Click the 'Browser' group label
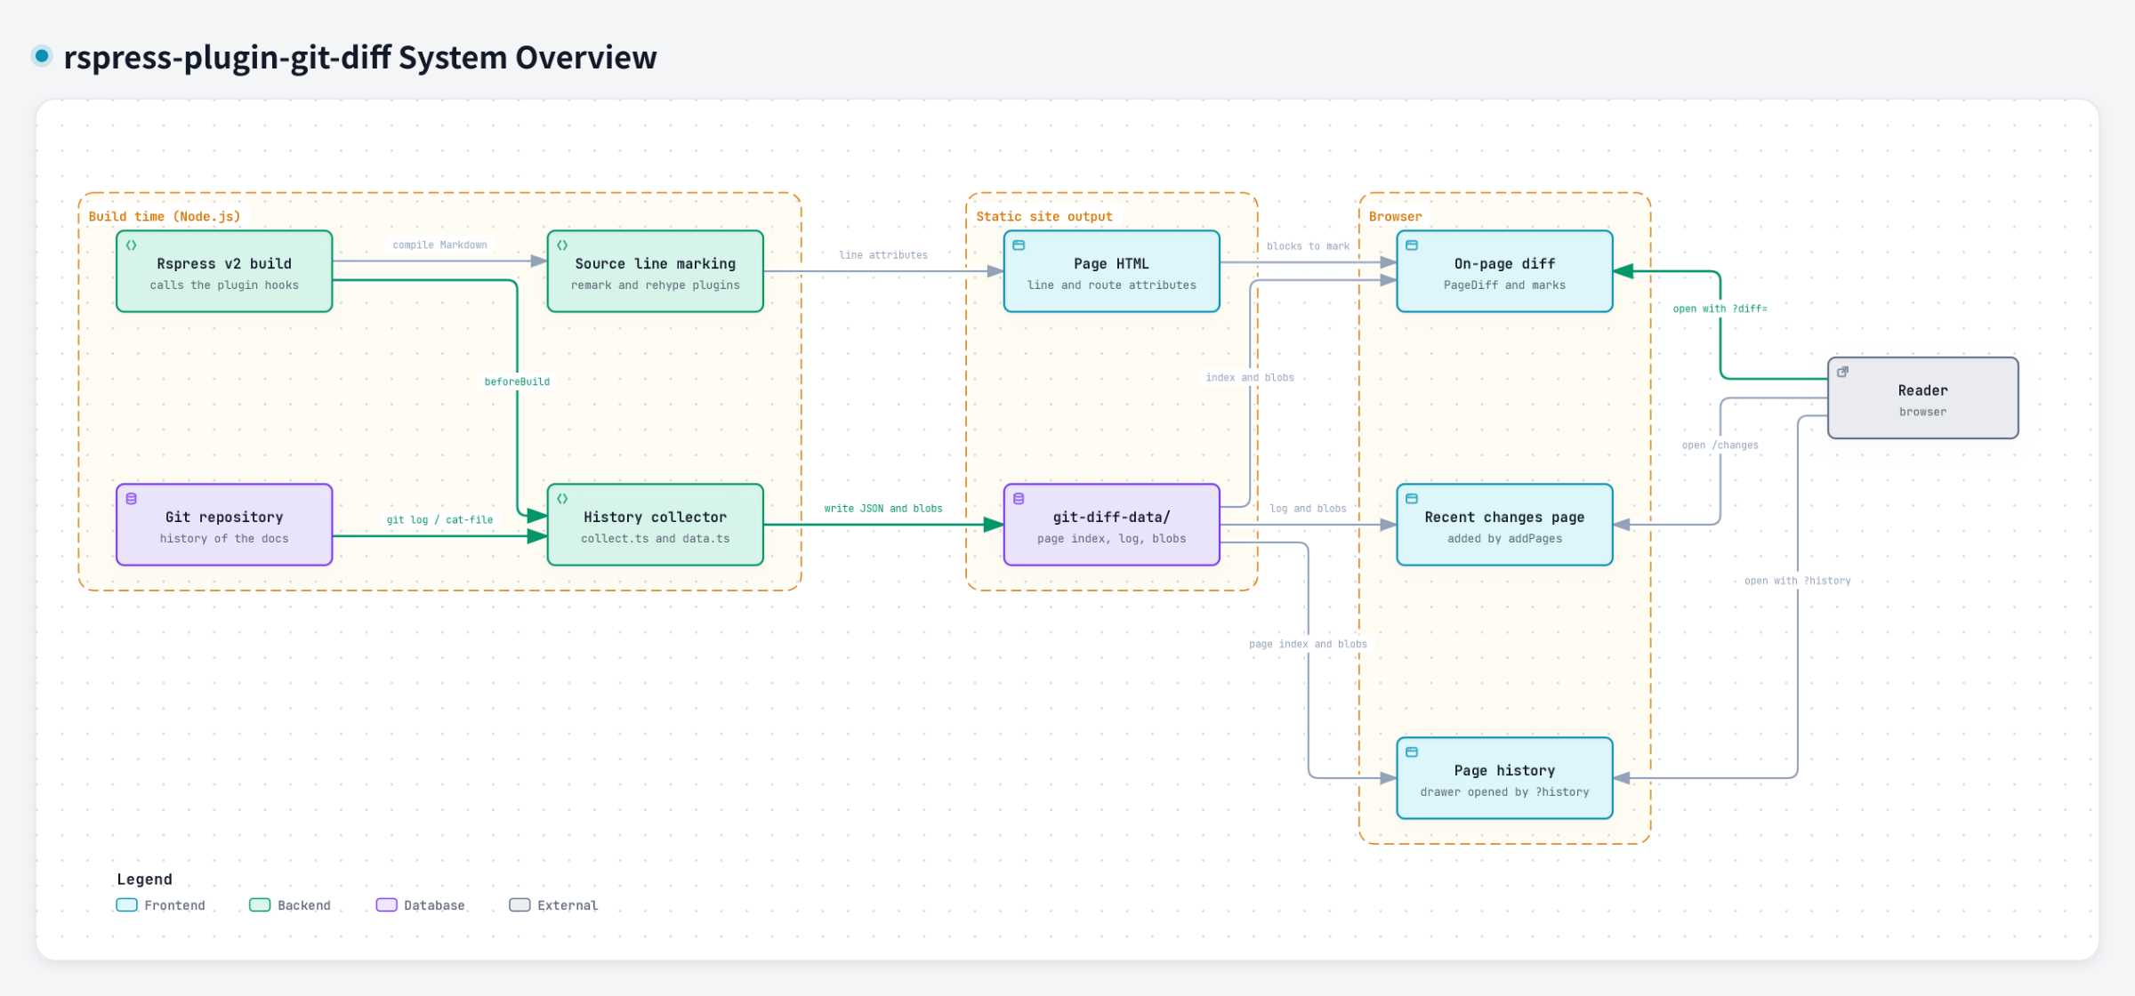Screen dimensions: 2135x996 point(1395,216)
